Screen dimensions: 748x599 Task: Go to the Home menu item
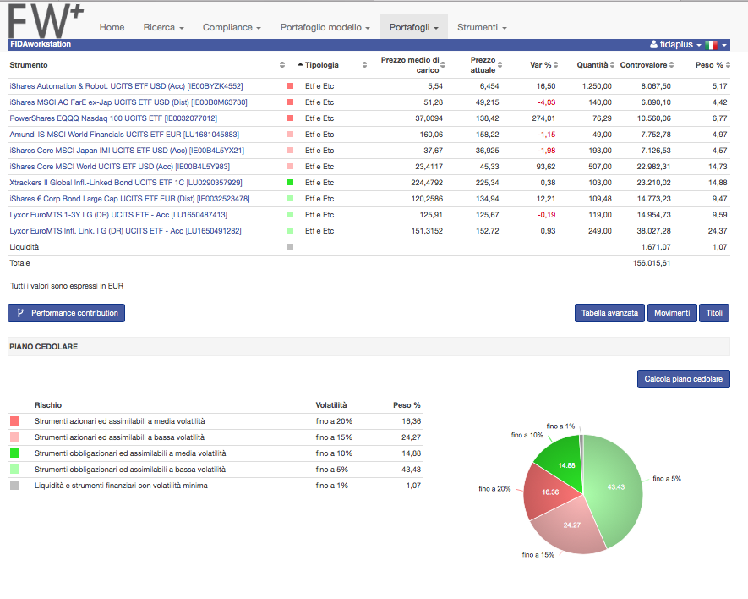[x=112, y=27]
